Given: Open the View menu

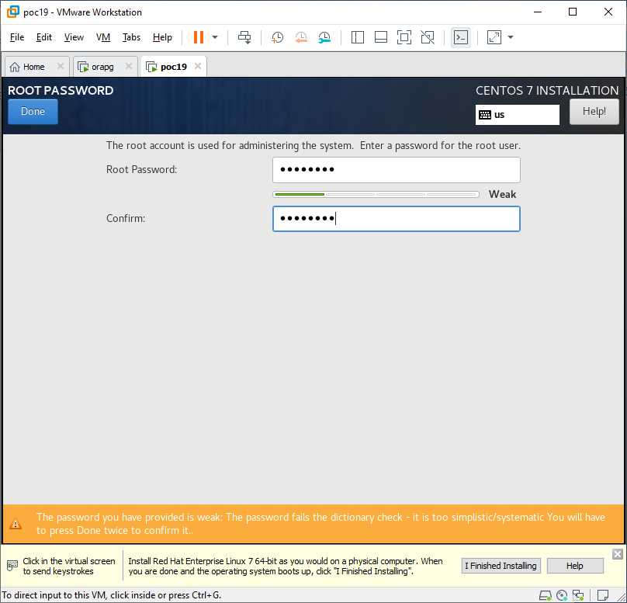Looking at the screenshot, I should [x=74, y=37].
